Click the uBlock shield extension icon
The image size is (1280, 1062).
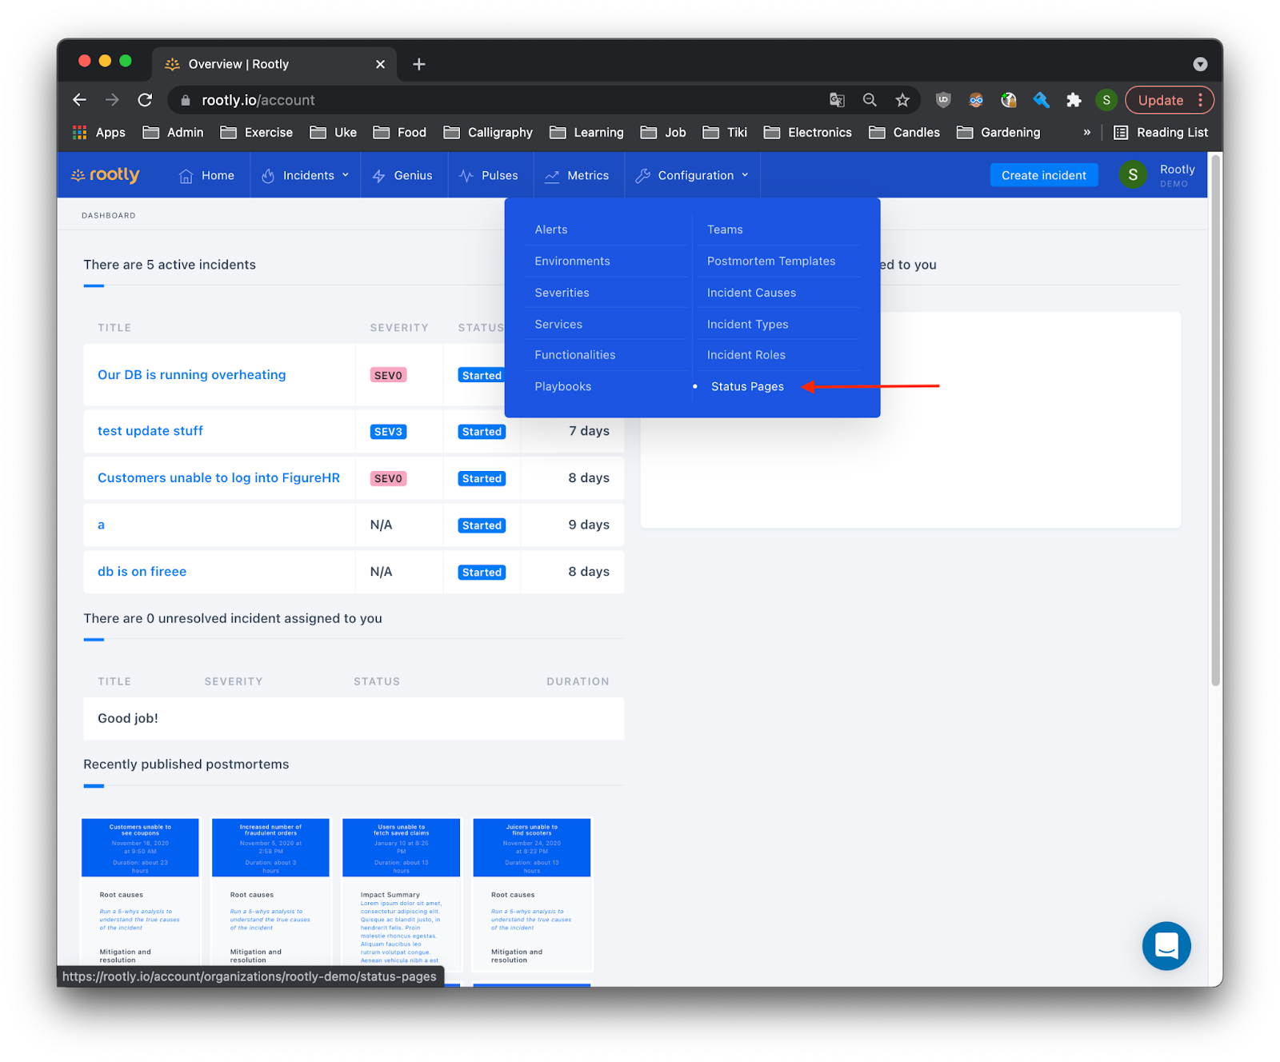(943, 100)
